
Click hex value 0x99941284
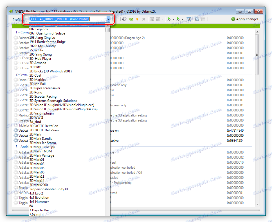[235, 141]
